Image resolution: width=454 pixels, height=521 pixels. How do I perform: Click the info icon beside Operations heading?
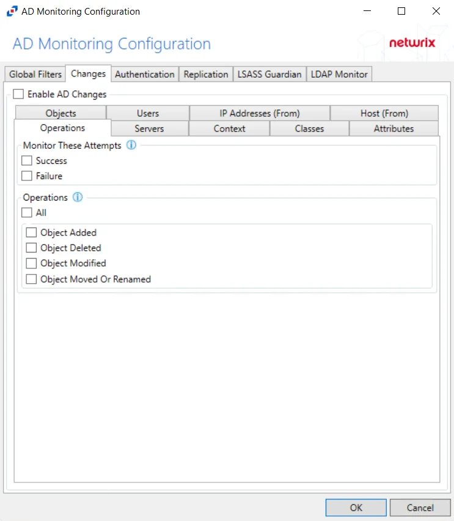[78, 197]
